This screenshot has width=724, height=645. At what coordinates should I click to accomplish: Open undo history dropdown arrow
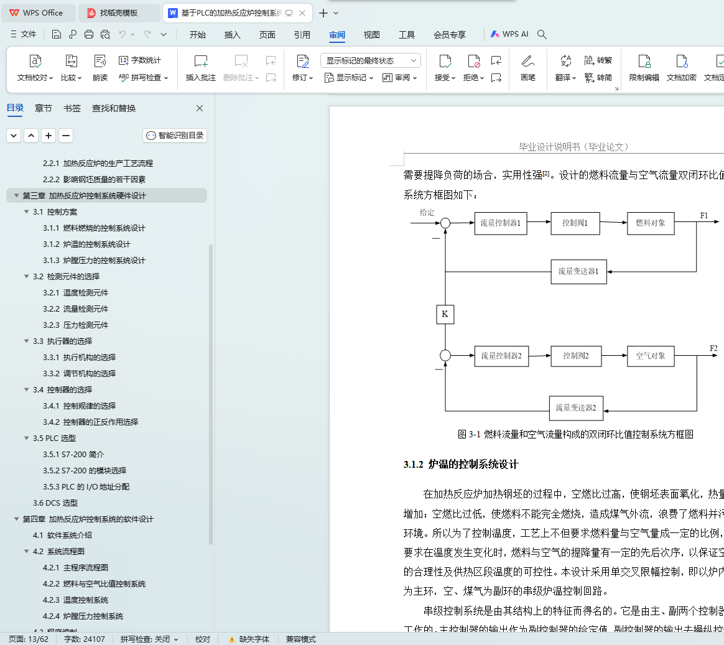(132, 35)
